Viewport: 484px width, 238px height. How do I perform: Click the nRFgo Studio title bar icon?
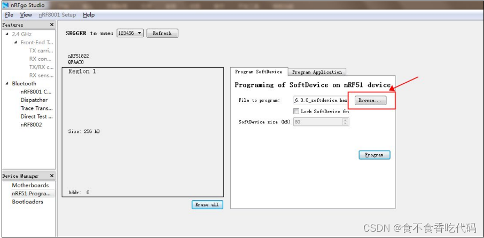pyautogui.click(x=5, y=5)
